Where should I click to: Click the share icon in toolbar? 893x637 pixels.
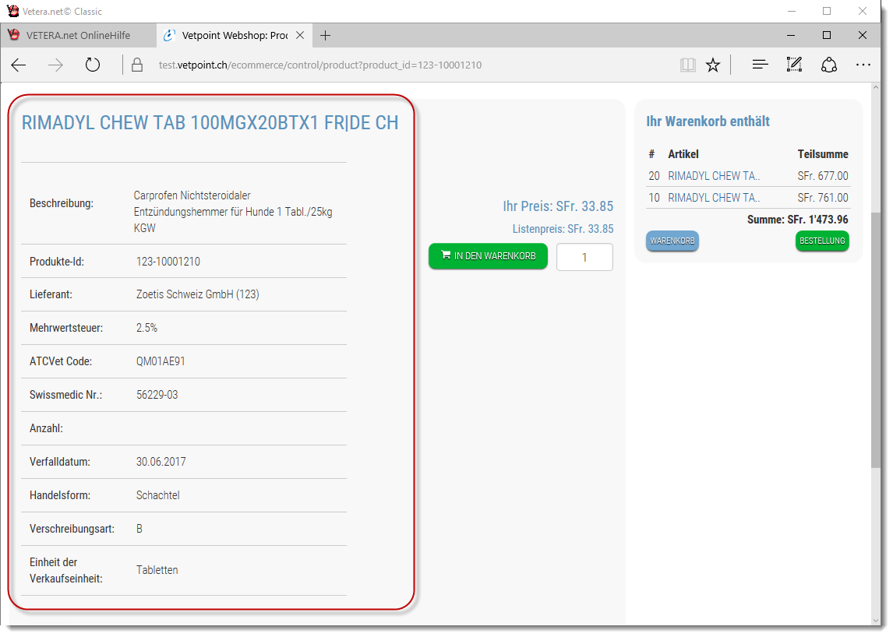pos(829,65)
